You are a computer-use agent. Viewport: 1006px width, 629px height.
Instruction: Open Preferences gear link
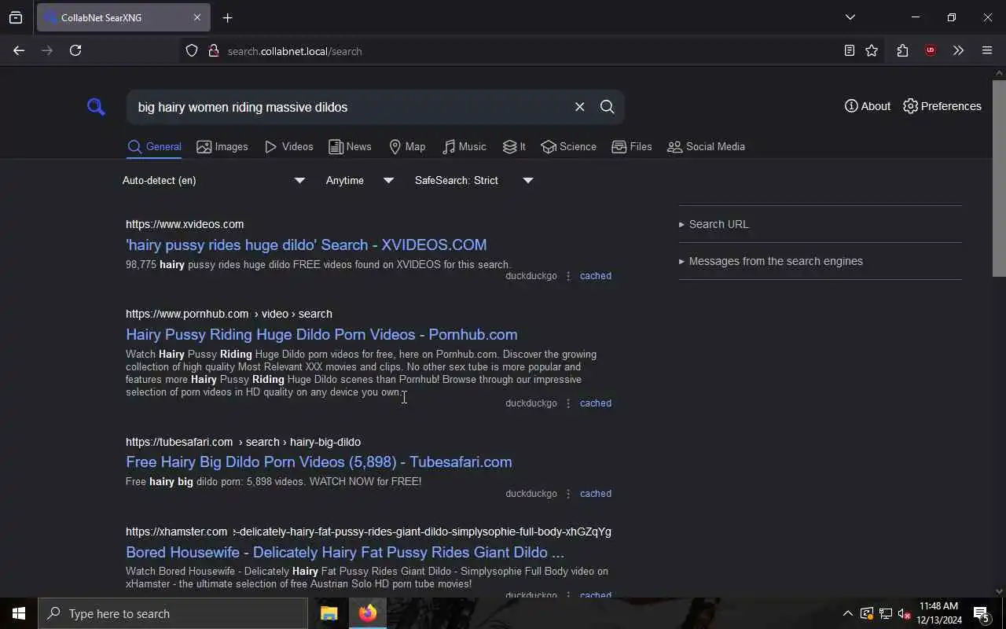tap(942, 106)
